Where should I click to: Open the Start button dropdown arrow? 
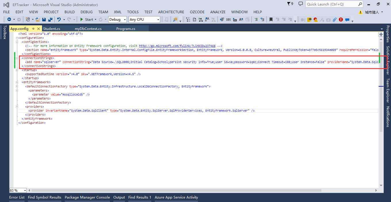(x=96, y=20)
